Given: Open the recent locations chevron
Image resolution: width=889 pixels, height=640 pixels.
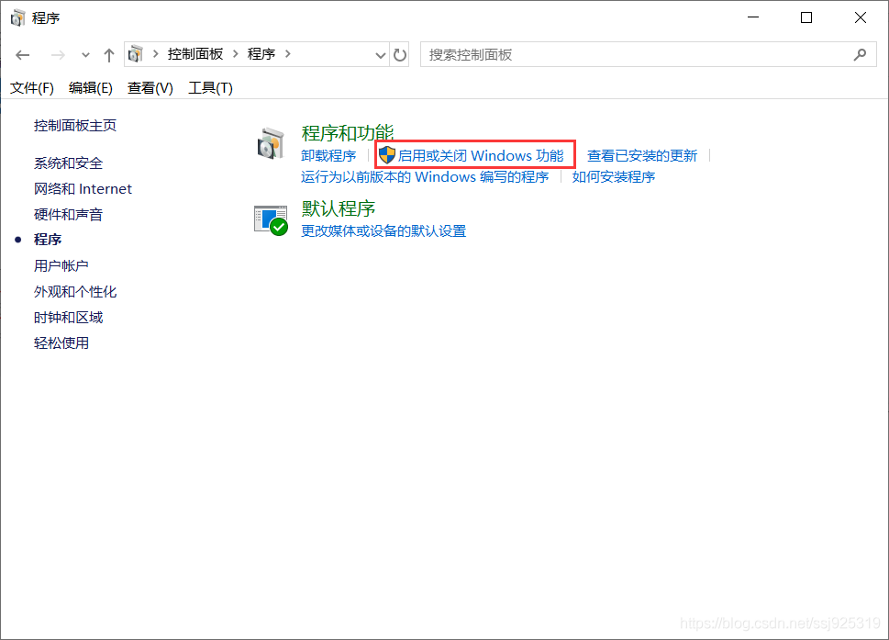Looking at the screenshot, I should point(85,55).
